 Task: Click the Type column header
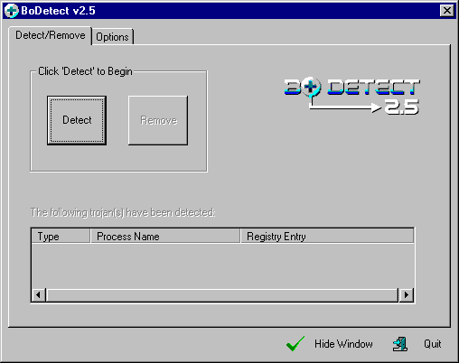pyautogui.click(x=61, y=237)
